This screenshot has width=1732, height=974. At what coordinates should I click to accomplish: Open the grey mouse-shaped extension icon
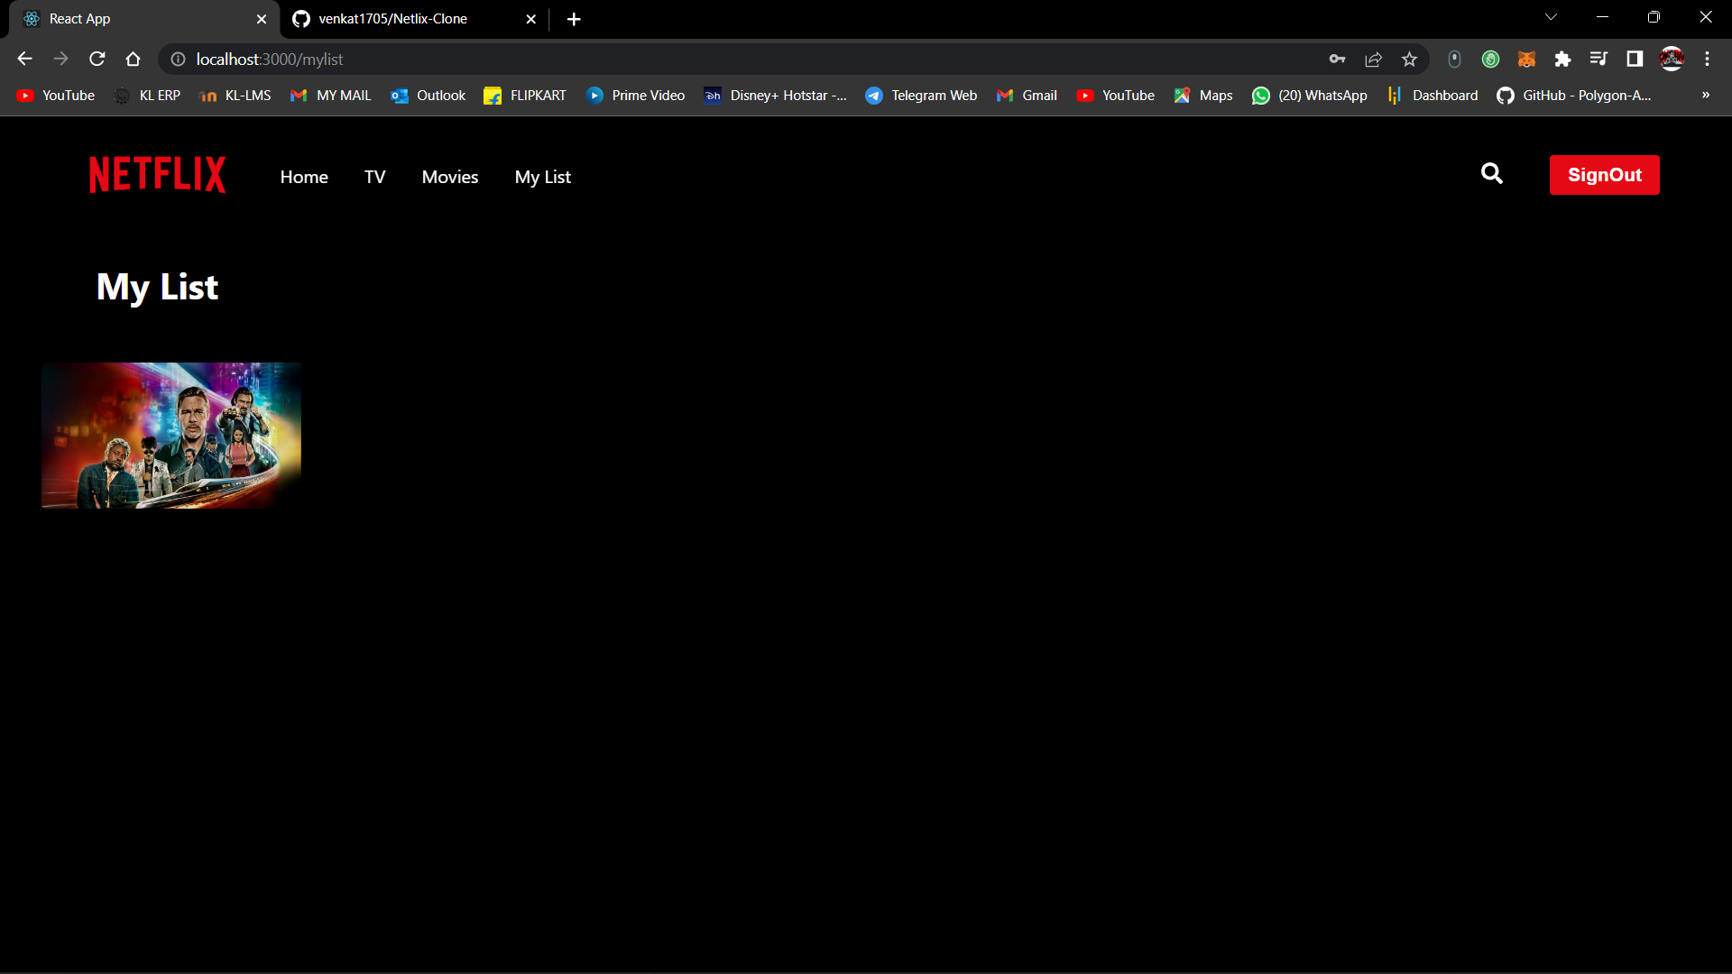coord(1454,59)
